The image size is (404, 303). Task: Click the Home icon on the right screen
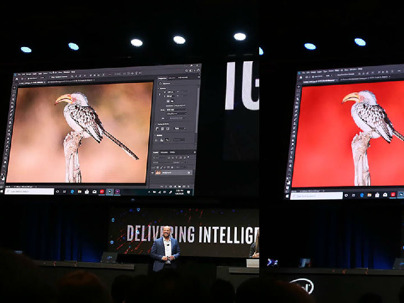301,77
